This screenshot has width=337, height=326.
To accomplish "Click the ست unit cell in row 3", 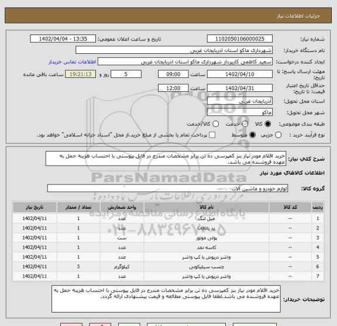I will coord(122,238).
